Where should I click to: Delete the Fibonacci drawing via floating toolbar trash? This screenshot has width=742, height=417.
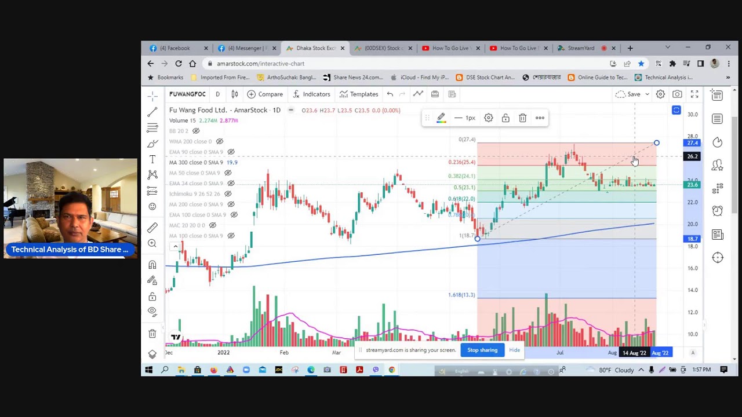[522, 118]
